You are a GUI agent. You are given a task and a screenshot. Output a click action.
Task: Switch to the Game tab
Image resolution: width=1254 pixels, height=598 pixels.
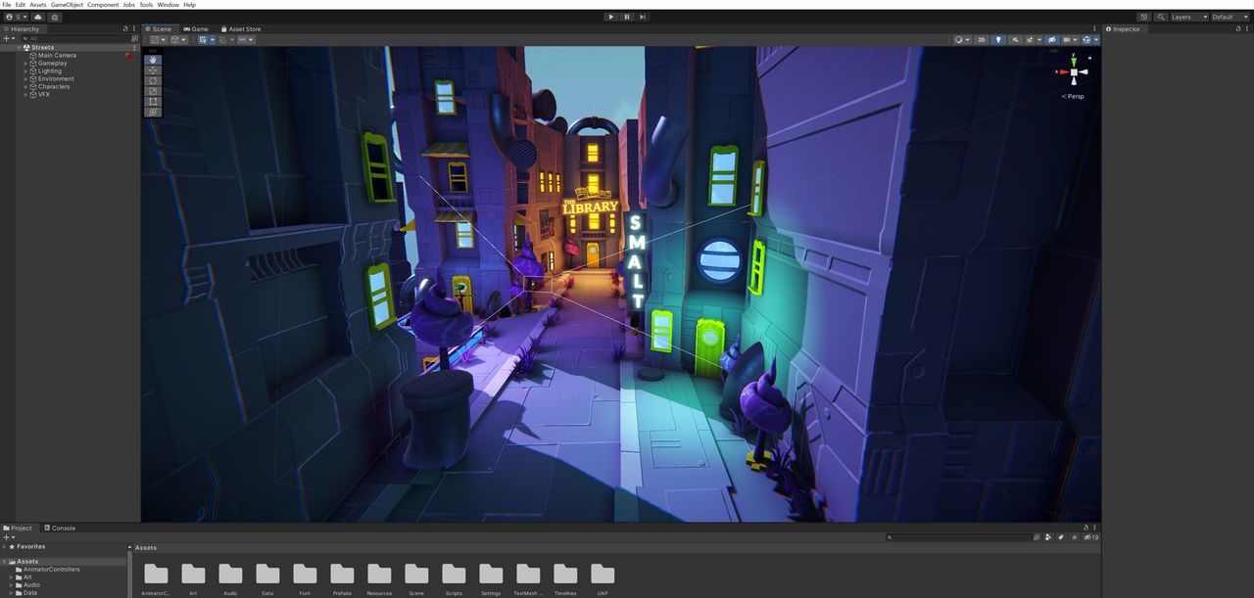point(196,29)
